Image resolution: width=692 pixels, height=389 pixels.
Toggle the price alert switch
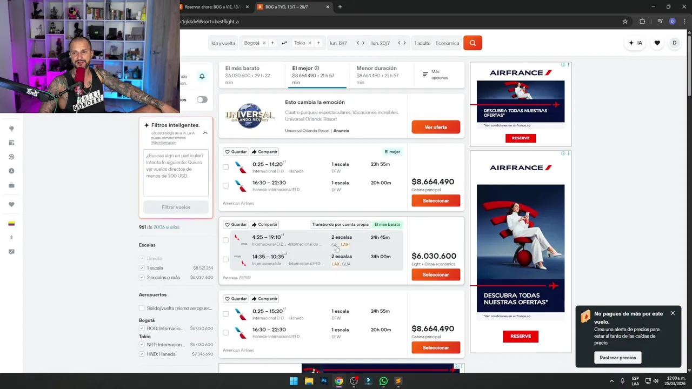click(x=202, y=99)
